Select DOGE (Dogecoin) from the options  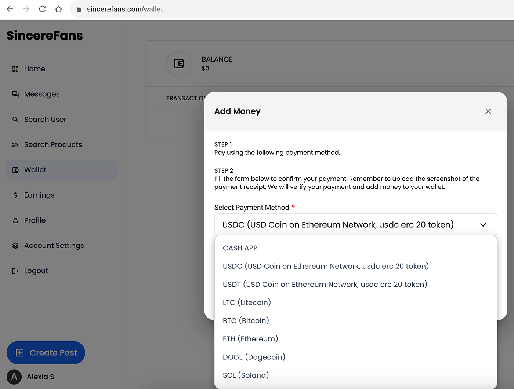pos(254,357)
